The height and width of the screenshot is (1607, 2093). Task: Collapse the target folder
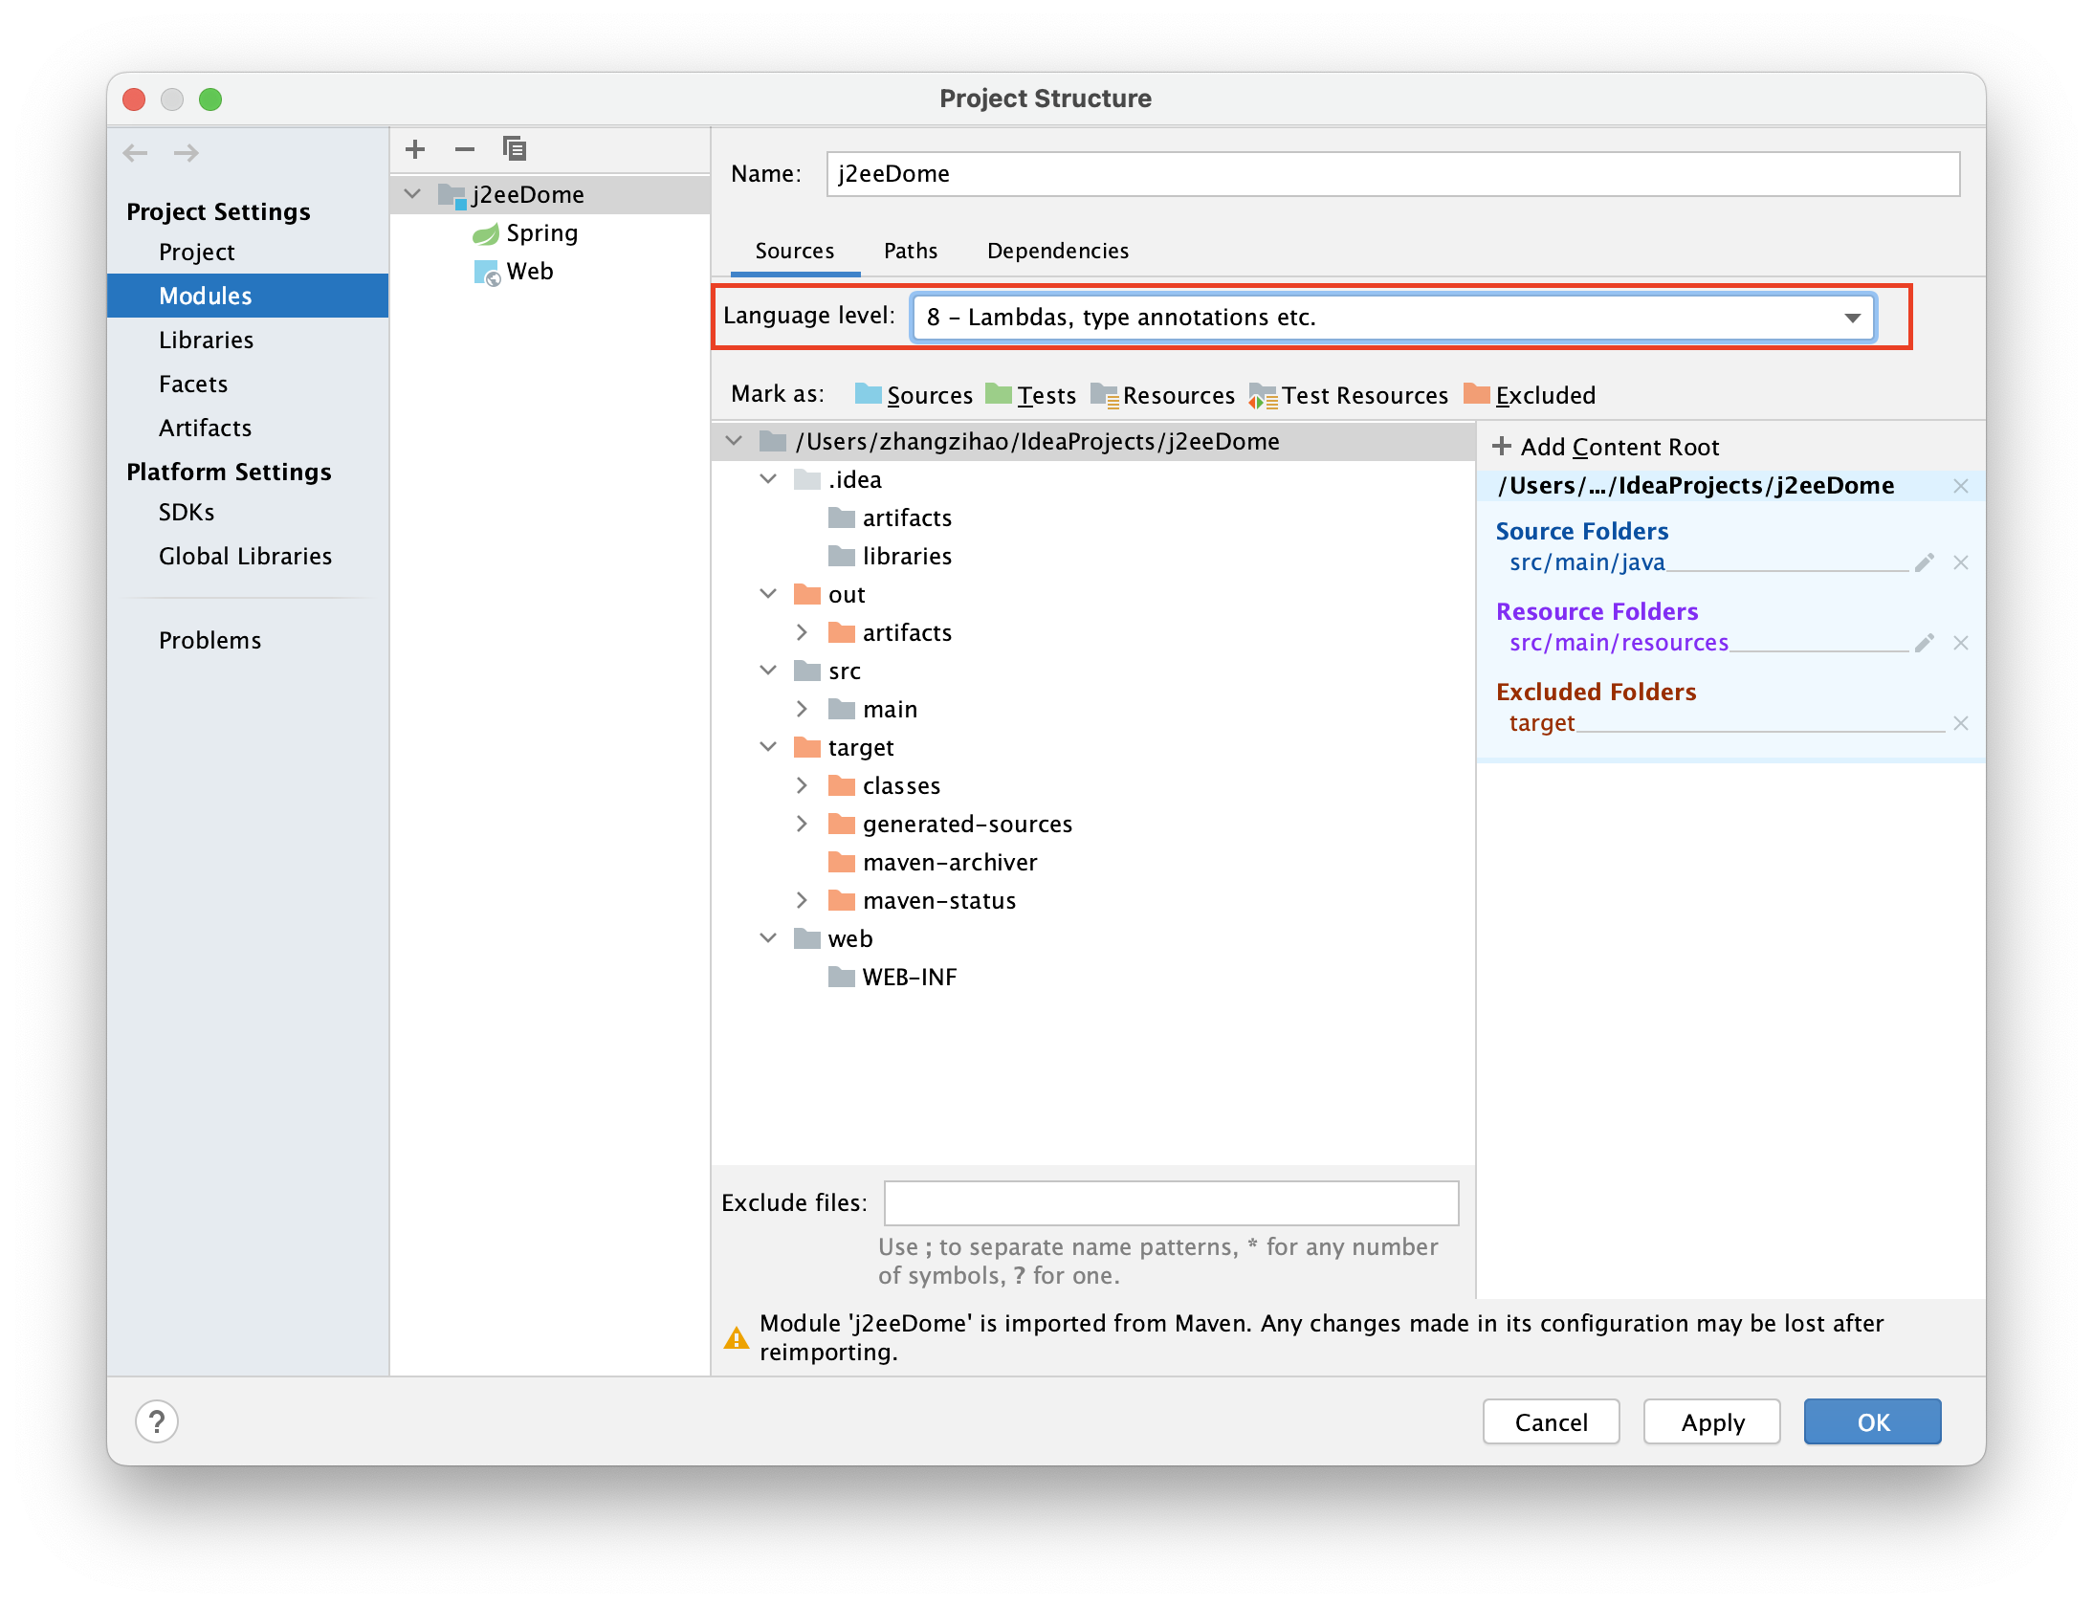(x=768, y=747)
